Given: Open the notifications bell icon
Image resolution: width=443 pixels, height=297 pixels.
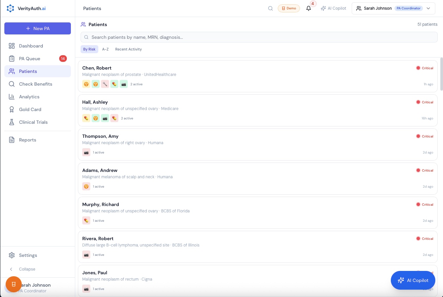Looking at the screenshot, I should [309, 8].
